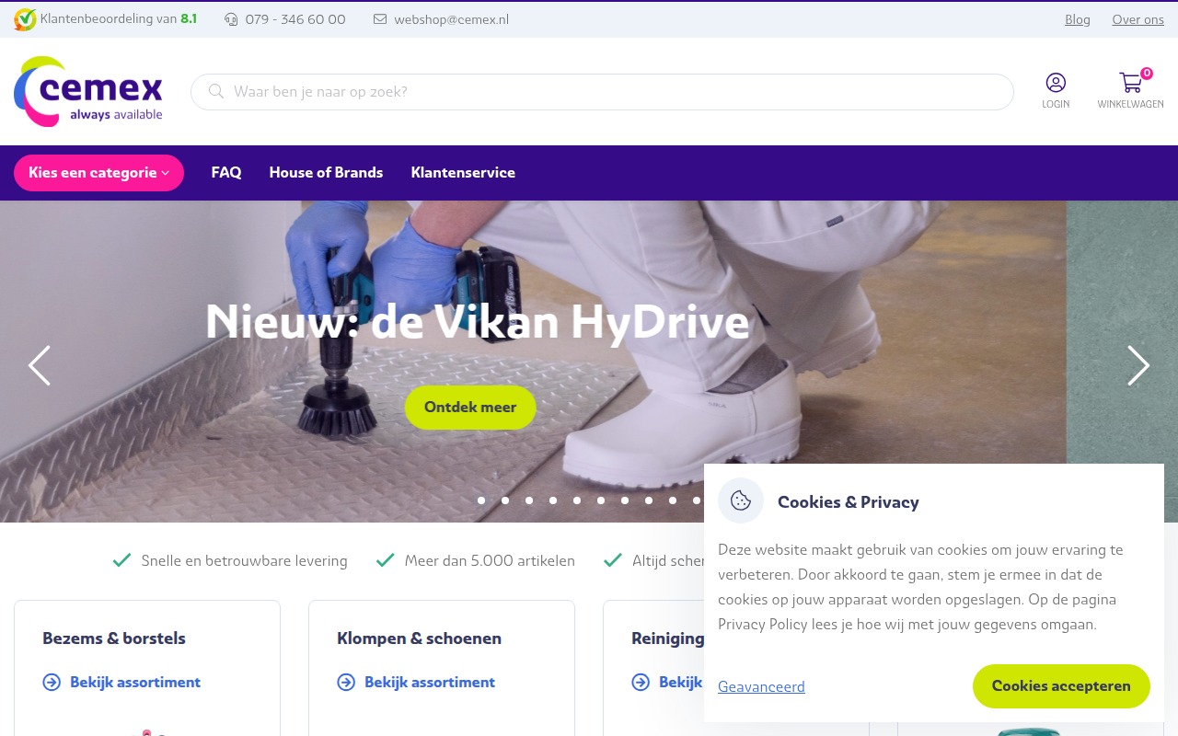This screenshot has width=1178, height=736.
Task: Click the Ontdek meer button
Action: 470,407
